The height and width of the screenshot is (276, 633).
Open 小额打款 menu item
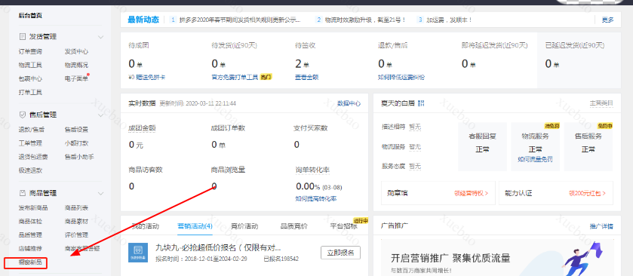[x=76, y=143]
